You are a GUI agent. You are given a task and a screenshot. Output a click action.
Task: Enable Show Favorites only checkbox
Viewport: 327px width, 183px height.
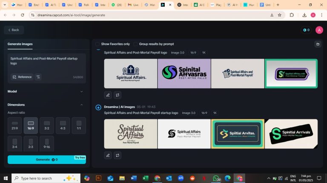click(98, 44)
